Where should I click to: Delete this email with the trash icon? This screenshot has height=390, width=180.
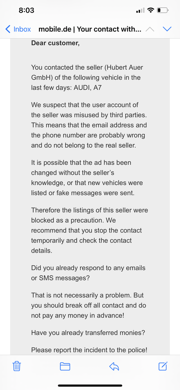tap(17, 366)
